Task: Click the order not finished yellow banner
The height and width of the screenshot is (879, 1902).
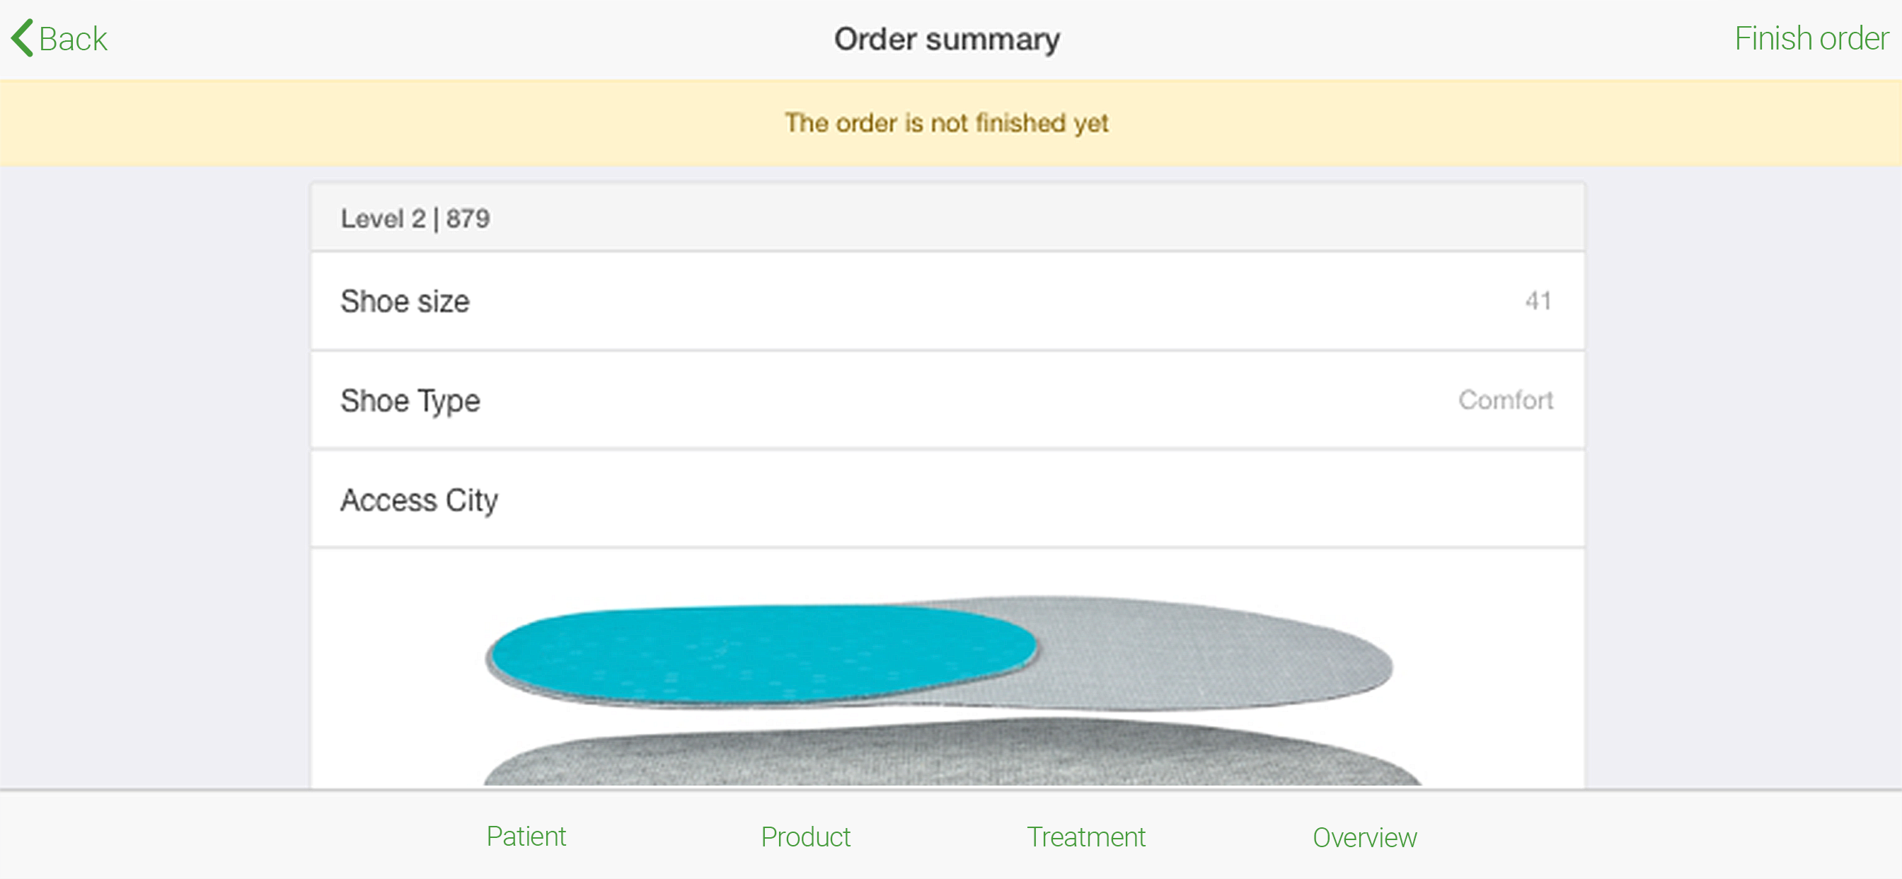Action: coord(951,122)
